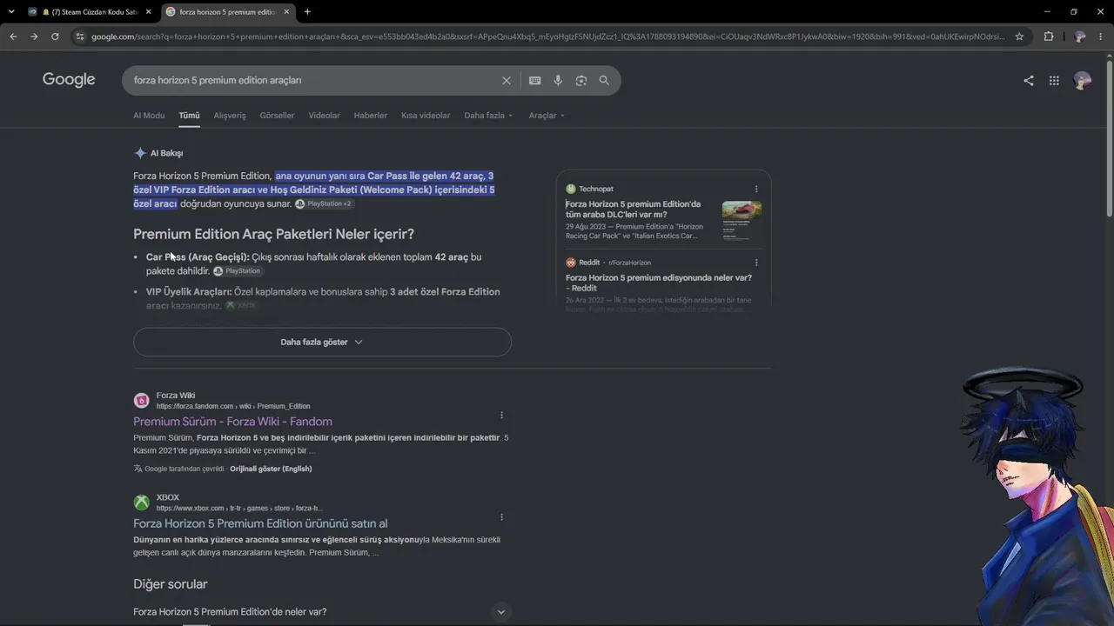Open the Haberler results tab
This screenshot has height=626, width=1114.
pos(371,116)
